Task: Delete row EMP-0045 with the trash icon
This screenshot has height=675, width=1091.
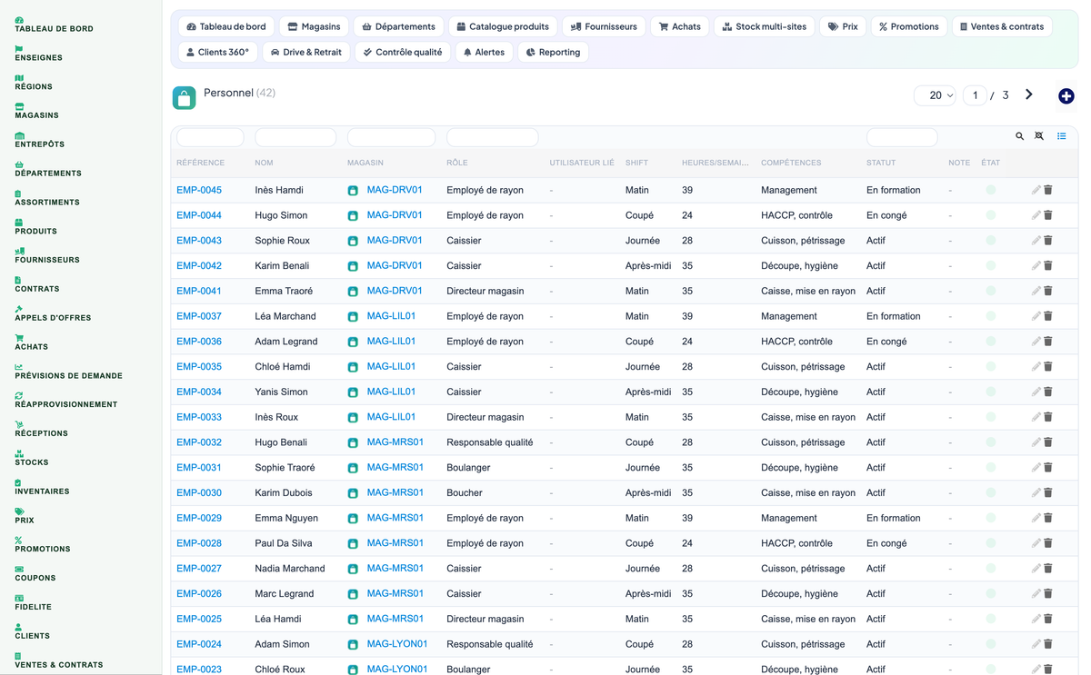Action: click(x=1048, y=190)
